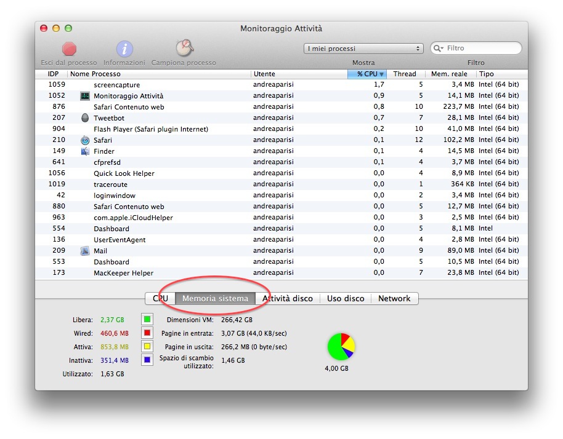The width and height of the screenshot is (563, 439).
Task: Select the Dashboard process with IDP 554
Action: pyautogui.click(x=281, y=229)
